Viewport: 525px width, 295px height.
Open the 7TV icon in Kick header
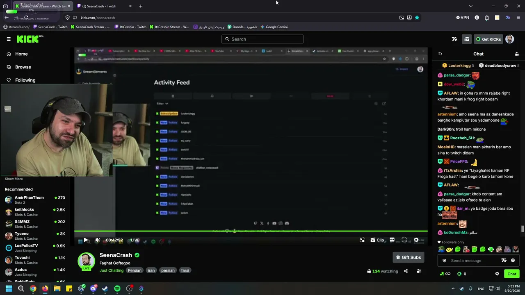coord(454,39)
